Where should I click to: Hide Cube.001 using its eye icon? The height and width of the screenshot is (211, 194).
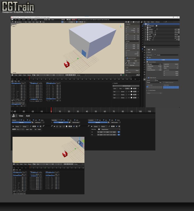click(175, 29)
